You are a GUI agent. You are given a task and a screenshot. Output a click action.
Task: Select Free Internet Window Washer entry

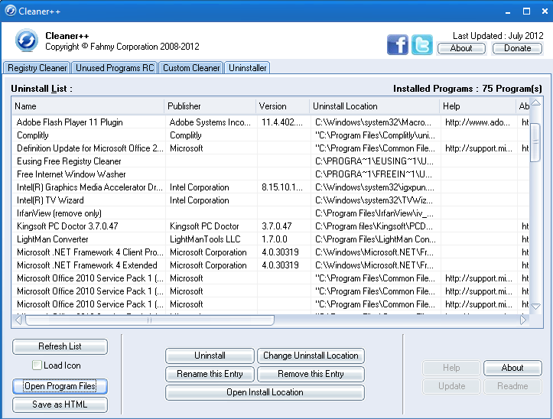tap(271, 174)
